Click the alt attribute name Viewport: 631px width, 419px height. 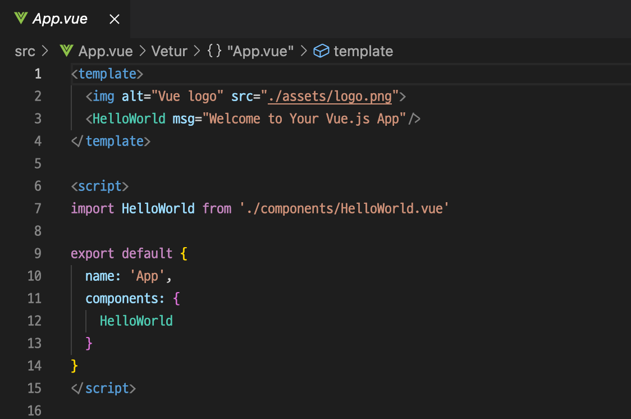point(132,97)
